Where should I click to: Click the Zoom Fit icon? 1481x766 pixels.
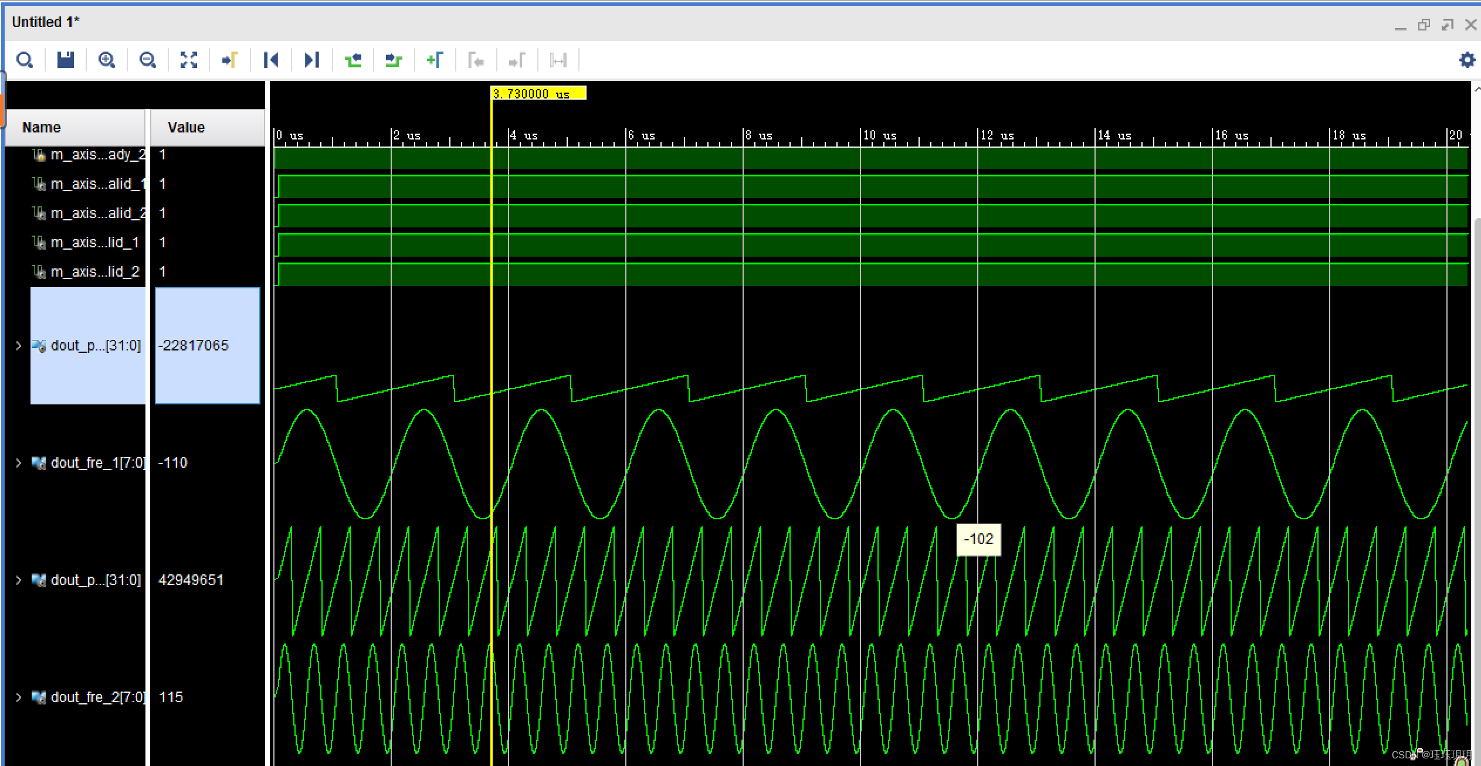point(188,59)
